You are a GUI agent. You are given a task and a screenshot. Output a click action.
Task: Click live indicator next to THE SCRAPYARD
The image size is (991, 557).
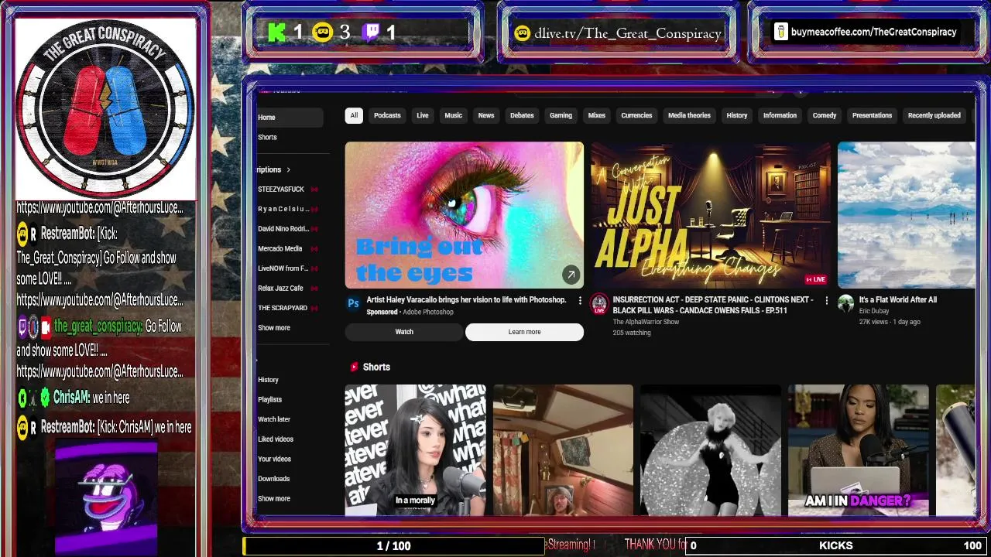(314, 308)
